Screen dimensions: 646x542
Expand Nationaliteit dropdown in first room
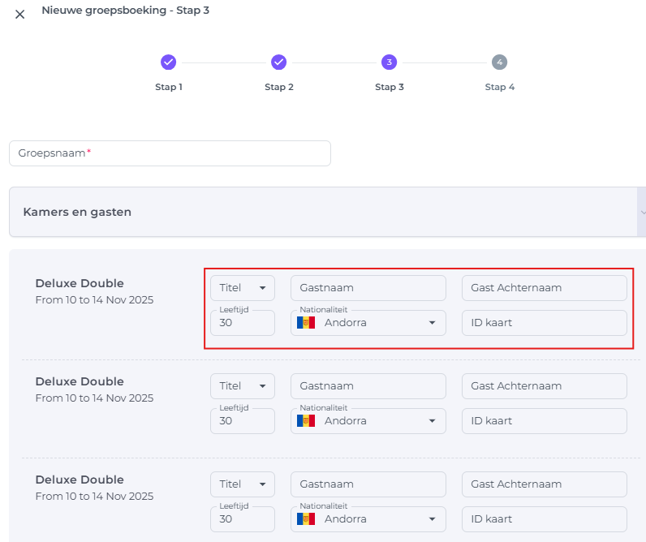pyautogui.click(x=432, y=323)
